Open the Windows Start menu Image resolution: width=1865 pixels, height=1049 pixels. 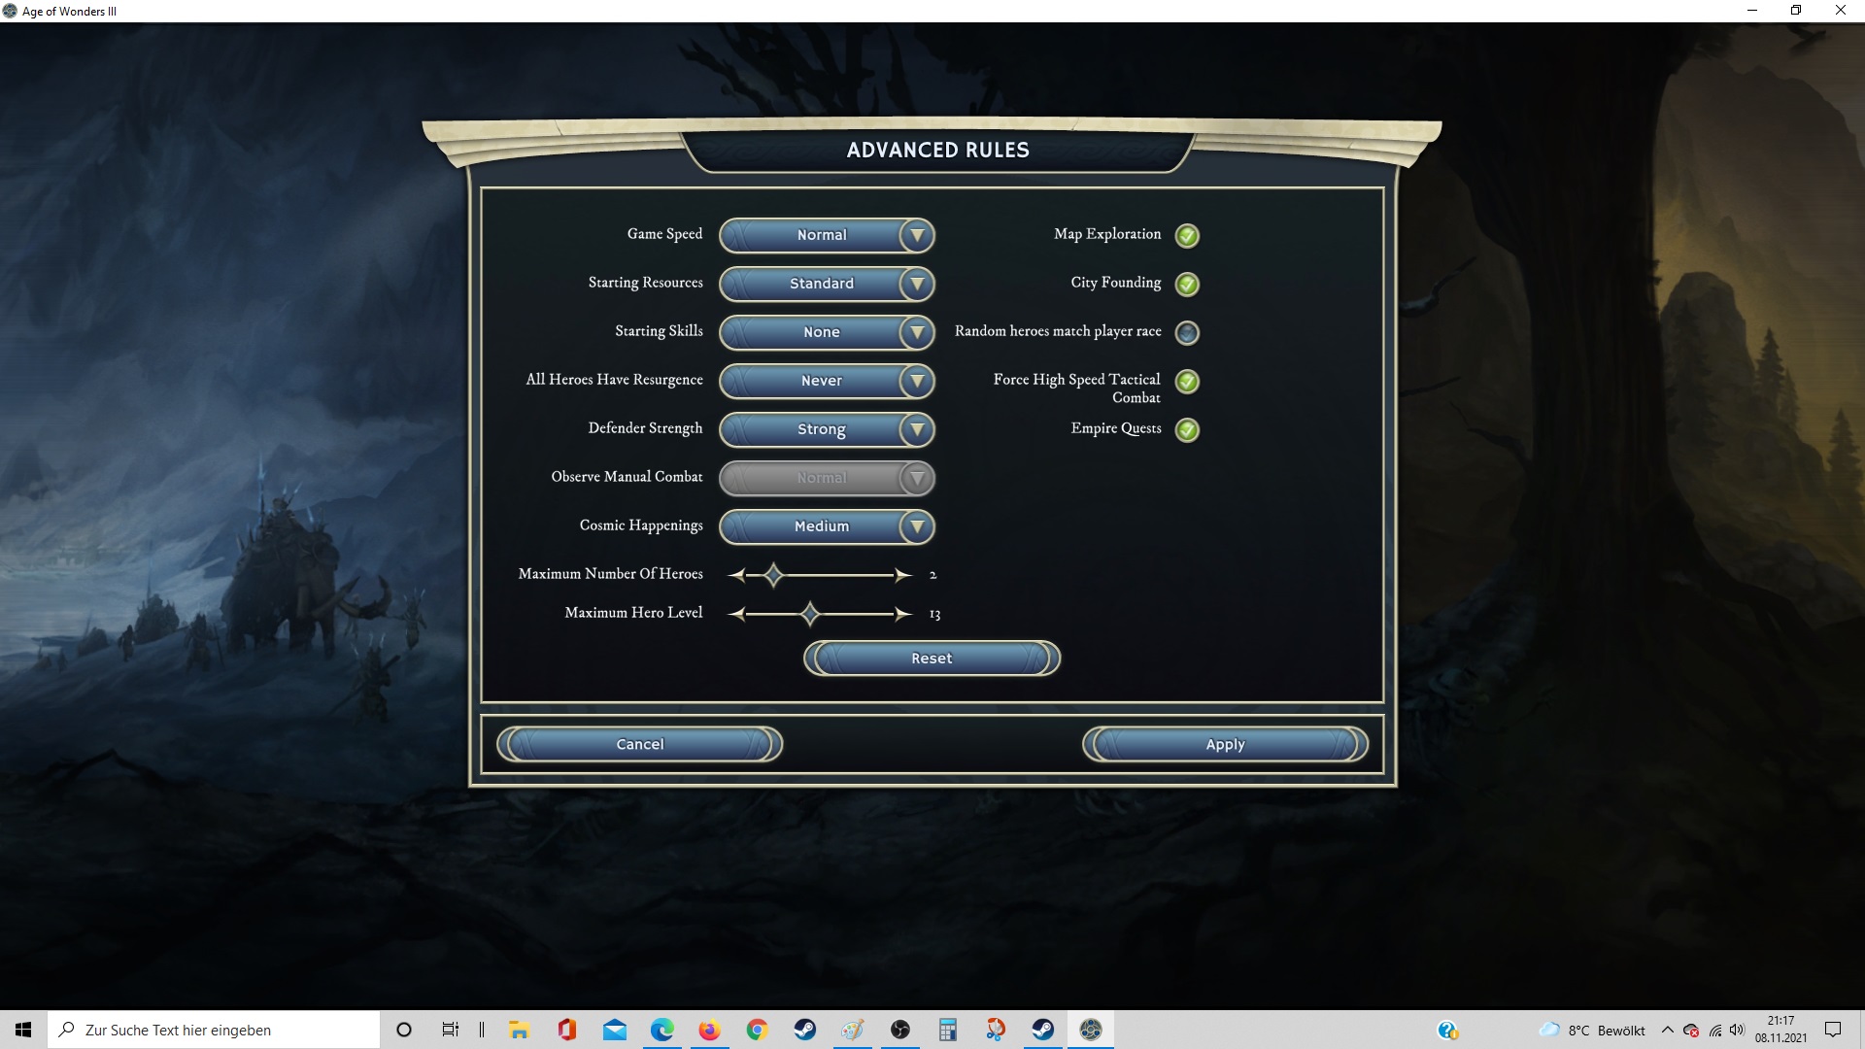click(23, 1030)
